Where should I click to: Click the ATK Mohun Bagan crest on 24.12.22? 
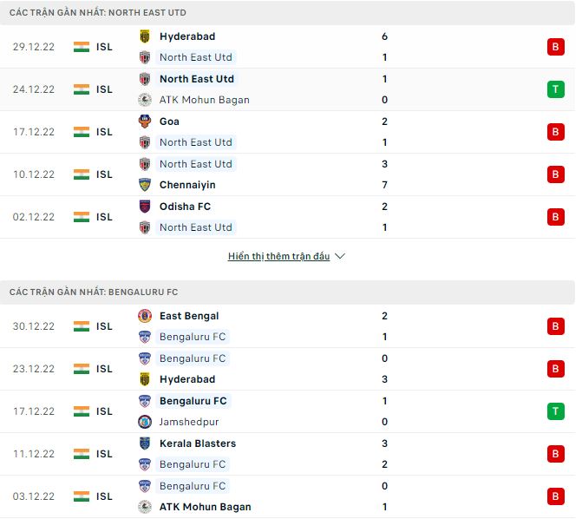[x=145, y=100]
